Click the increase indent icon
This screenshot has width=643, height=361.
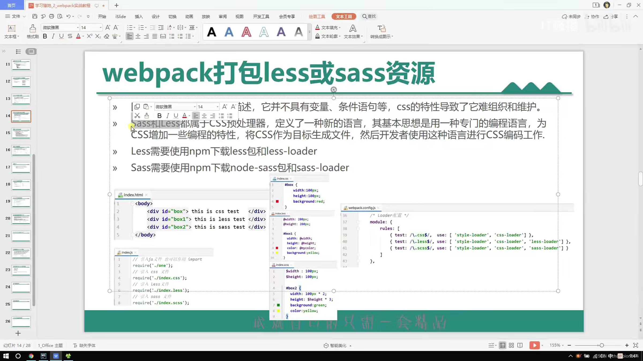pyautogui.click(x=161, y=27)
